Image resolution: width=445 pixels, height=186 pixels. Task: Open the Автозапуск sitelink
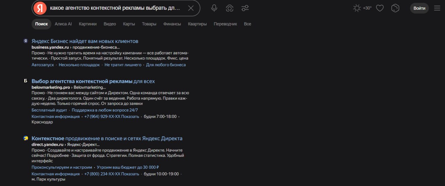point(43,65)
